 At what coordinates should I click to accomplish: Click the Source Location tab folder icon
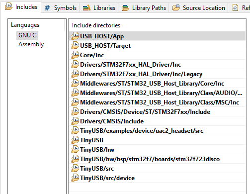pos(176,7)
